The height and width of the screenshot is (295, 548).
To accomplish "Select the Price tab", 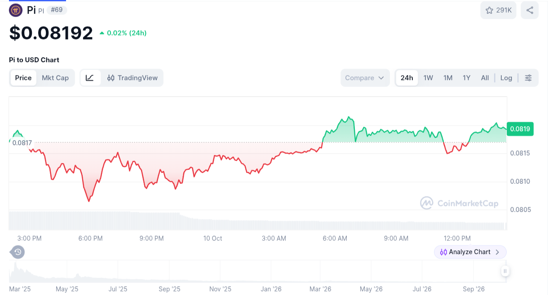I will click(x=23, y=78).
